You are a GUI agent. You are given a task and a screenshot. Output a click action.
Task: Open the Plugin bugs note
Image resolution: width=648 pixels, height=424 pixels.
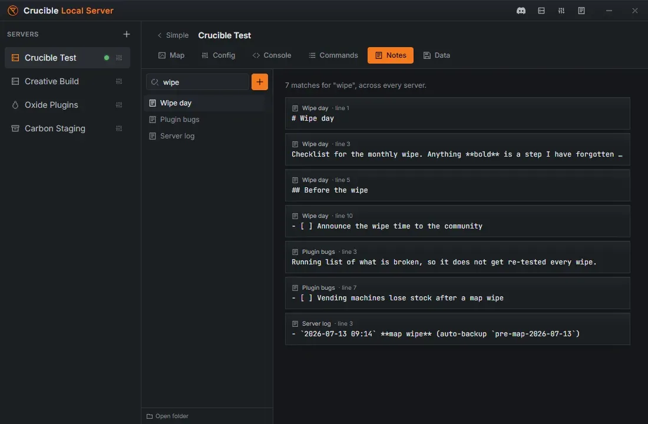point(204,120)
